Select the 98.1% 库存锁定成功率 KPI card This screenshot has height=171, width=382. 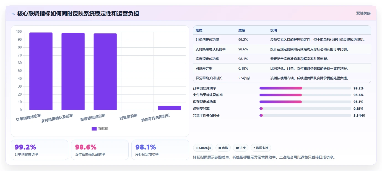tap(160, 150)
